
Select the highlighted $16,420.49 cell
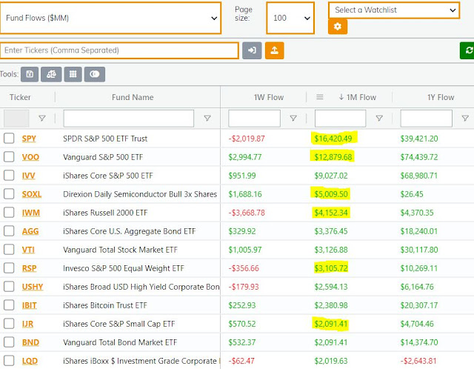[x=333, y=139]
